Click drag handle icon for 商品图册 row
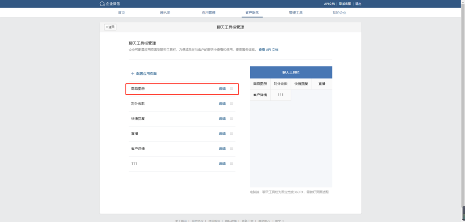The image size is (465, 222). (232, 89)
